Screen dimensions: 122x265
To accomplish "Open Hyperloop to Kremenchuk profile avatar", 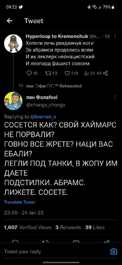I will point(13,44).
